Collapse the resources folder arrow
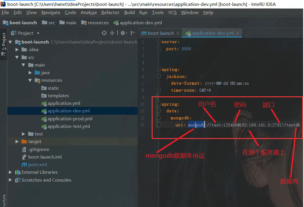This screenshot has height=207, width=304. click(x=30, y=80)
